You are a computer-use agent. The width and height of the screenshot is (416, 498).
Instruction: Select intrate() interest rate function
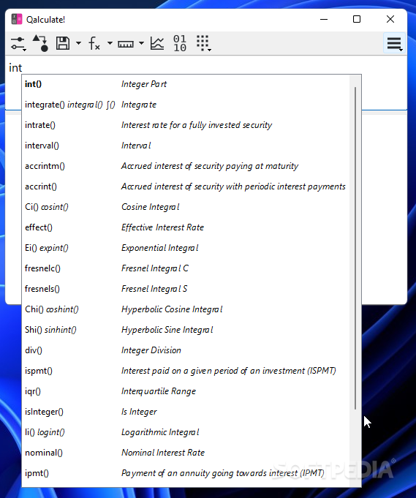187,125
